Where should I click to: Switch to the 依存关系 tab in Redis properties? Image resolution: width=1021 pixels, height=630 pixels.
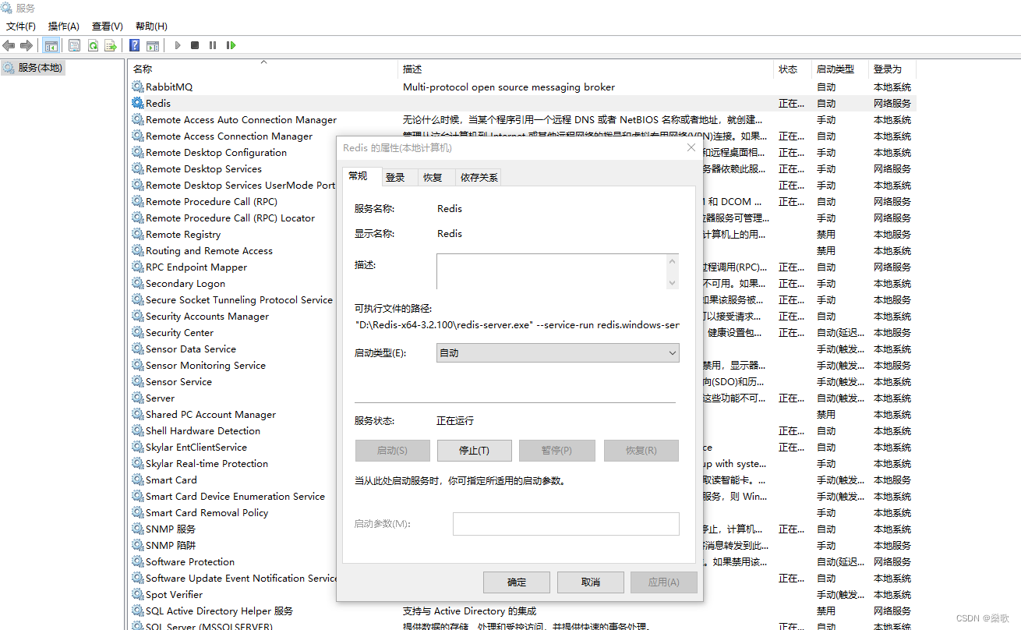479,178
